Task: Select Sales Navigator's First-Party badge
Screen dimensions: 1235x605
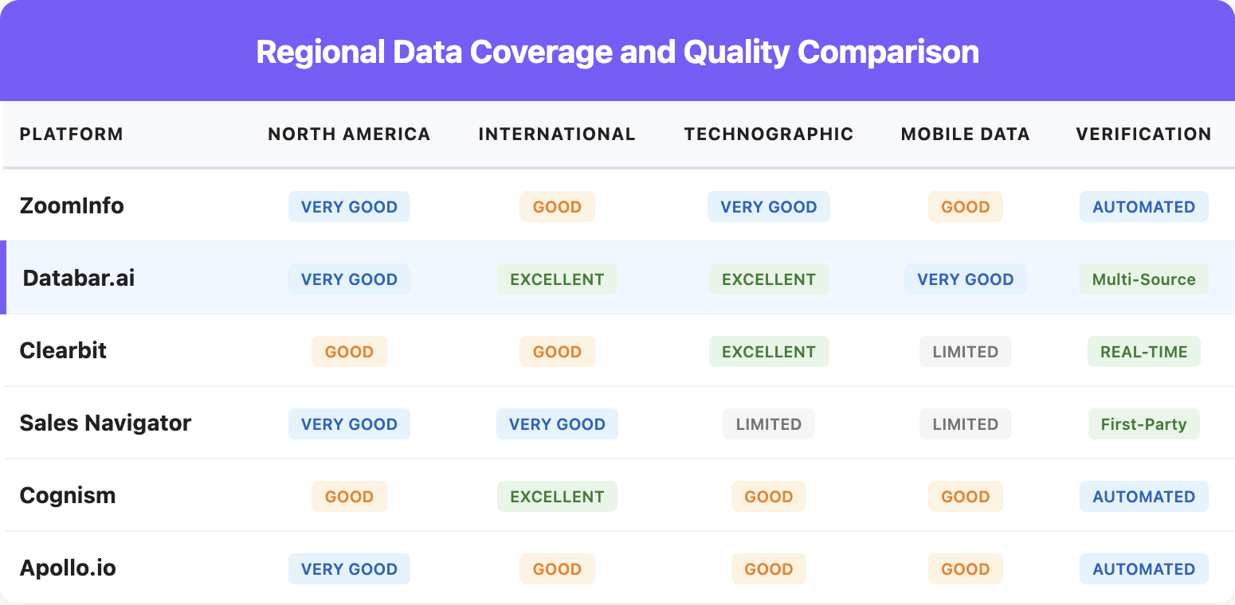Action: pos(1143,424)
